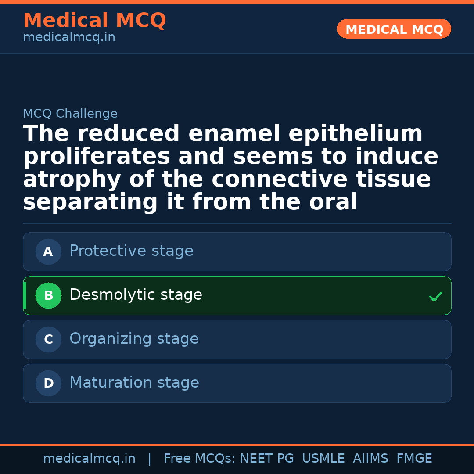Choose the Organizing stage answer text

tap(134, 339)
